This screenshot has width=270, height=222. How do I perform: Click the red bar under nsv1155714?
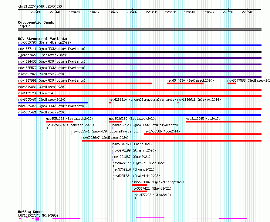pyautogui.click(x=140, y=96)
